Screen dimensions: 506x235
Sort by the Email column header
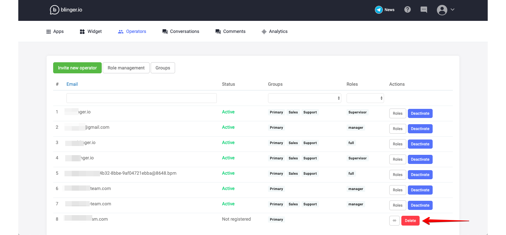[72, 84]
